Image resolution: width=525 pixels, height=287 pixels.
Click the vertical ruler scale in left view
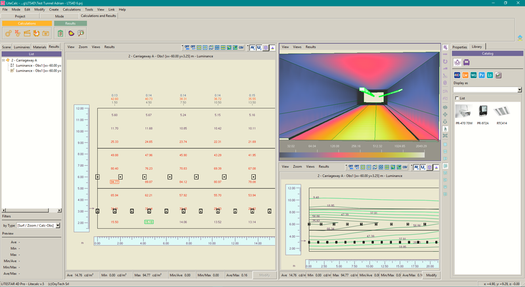(x=81, y=168)
